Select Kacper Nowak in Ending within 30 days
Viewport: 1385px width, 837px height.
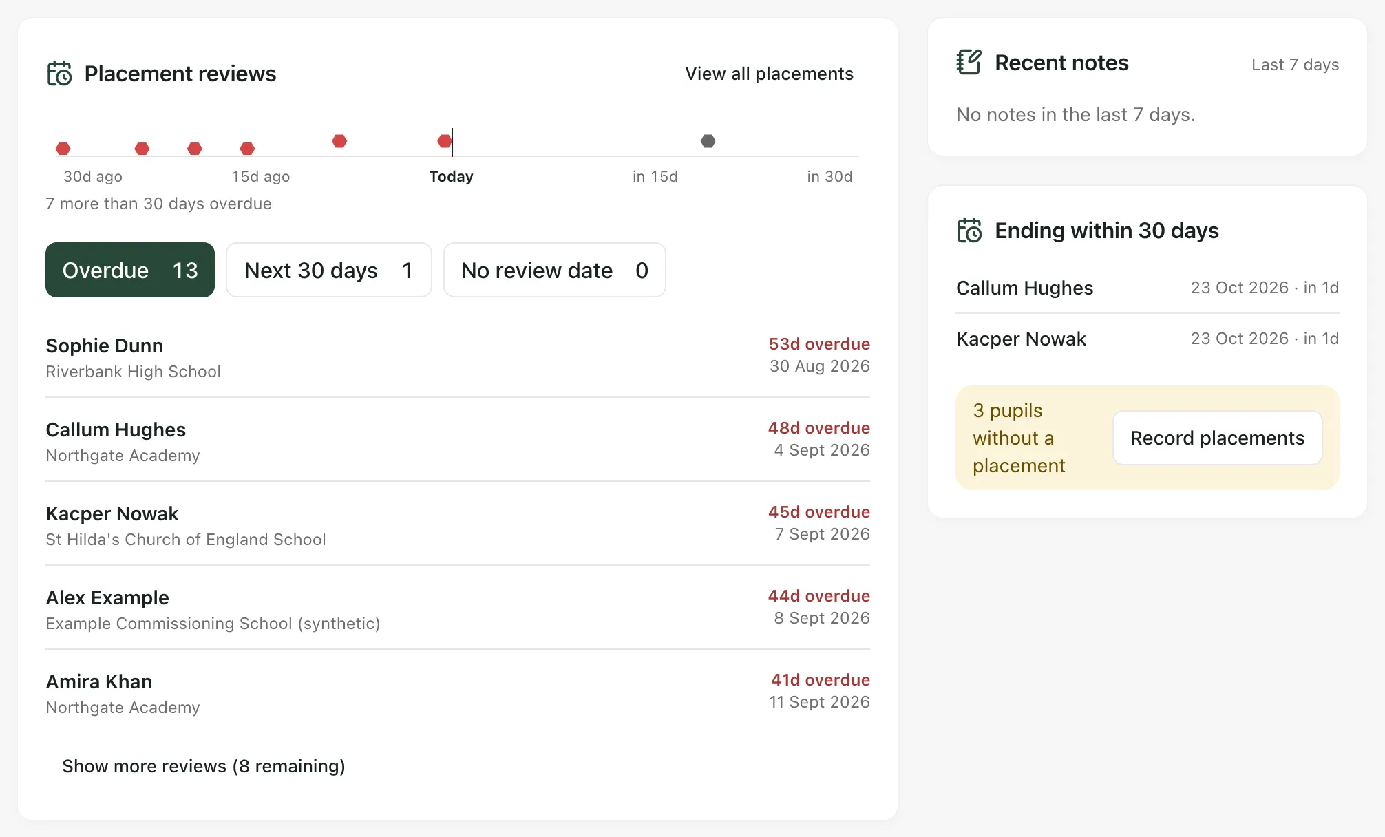(x=1148, y=339)
